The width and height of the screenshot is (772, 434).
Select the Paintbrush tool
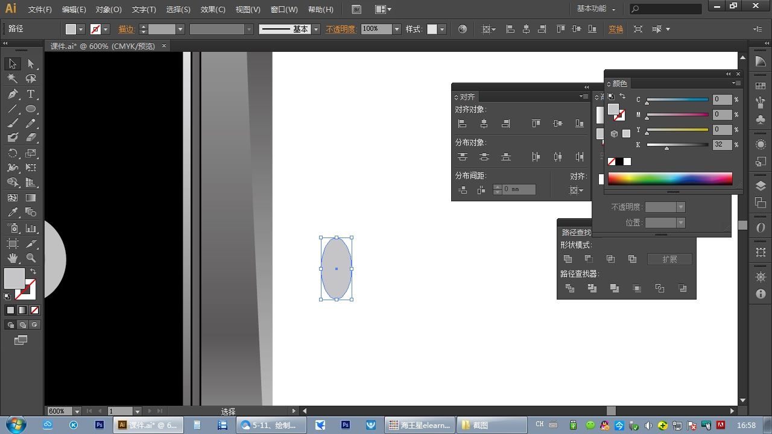13,124
